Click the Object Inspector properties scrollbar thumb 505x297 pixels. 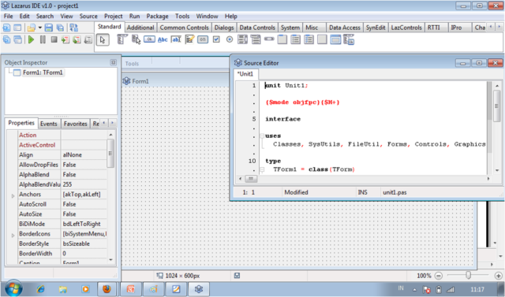pyautogui.click(x=110, y=154)
